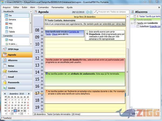Viewport: 162px width, 121px height.
Task: Open the Lixeira recycle bin icon
Action: 5,88
